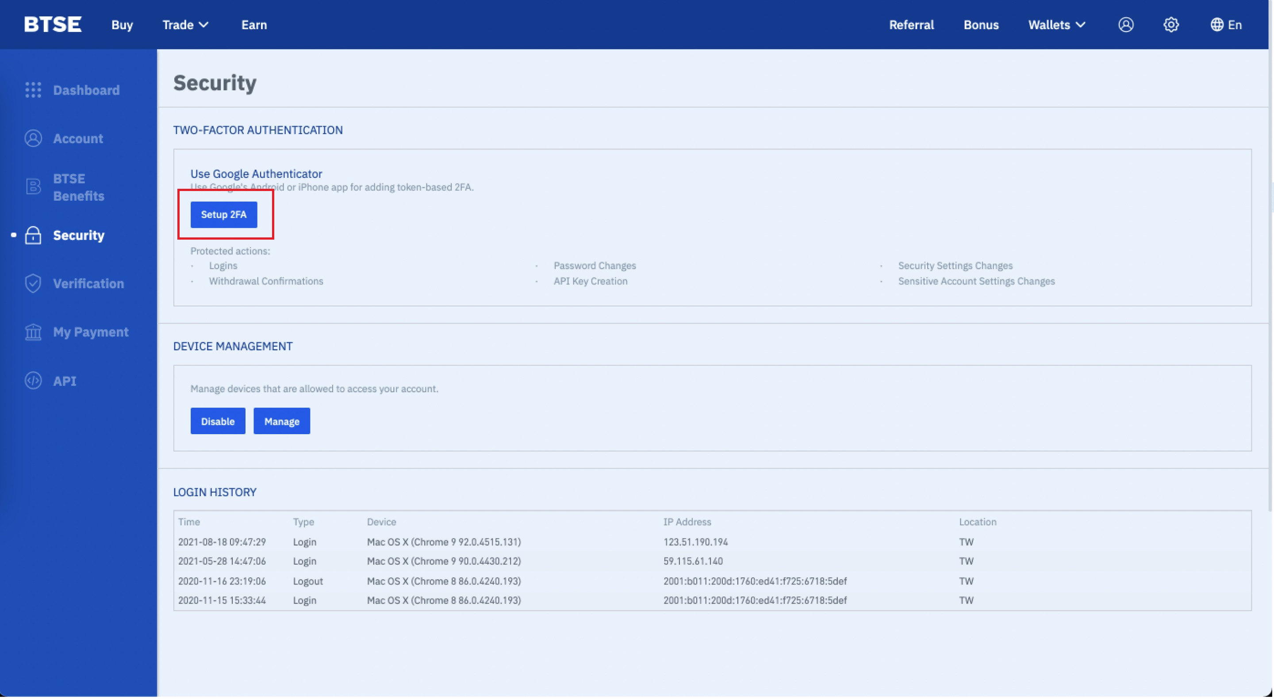1274x699 pixels.
Task: Click the BTSE logo
Action: point(53,25)
